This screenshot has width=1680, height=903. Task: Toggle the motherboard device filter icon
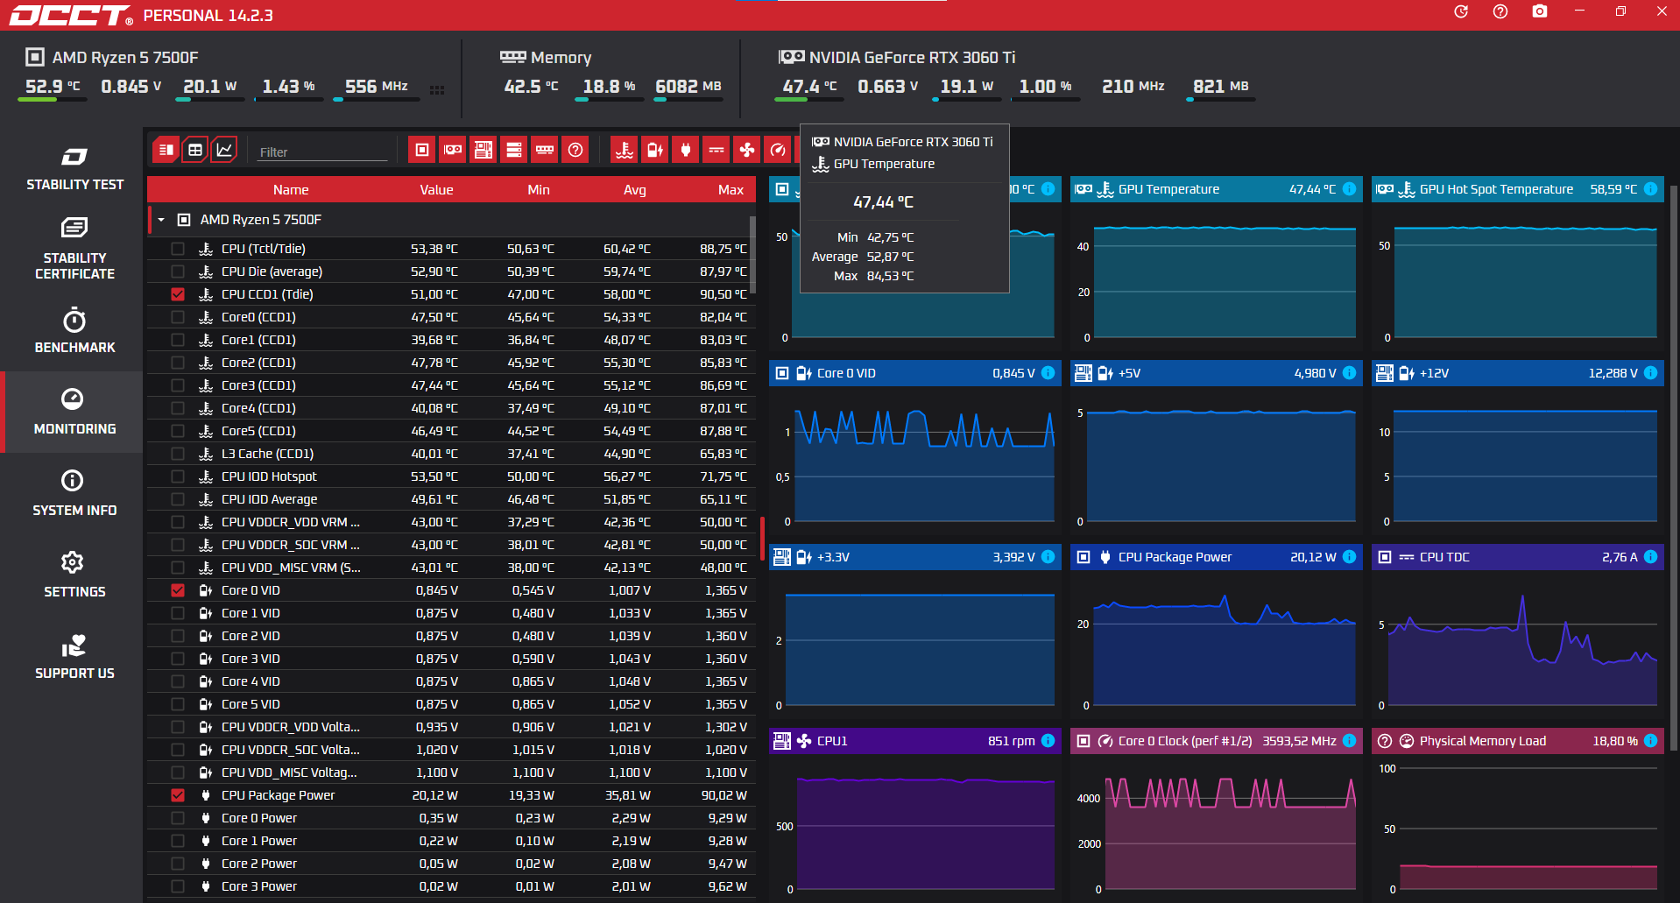point(484,150)
